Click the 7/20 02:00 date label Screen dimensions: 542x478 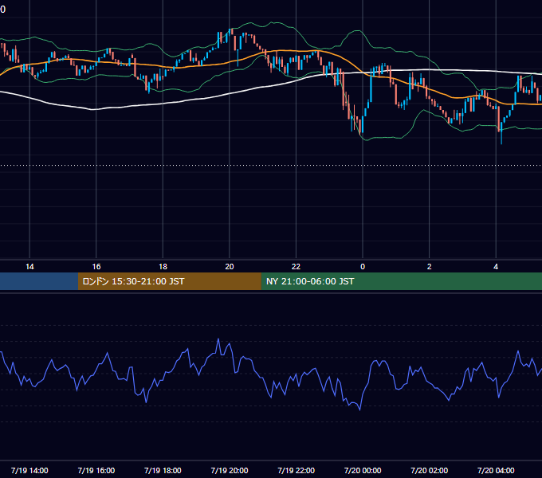(x=430, y=470)
